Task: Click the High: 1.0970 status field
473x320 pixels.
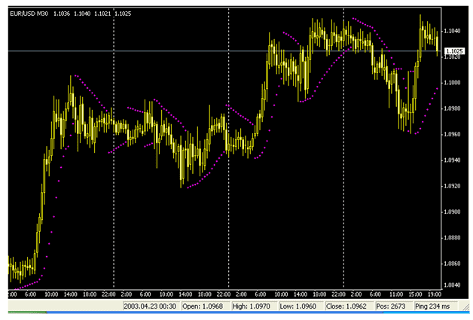Action: pos(253,306)
